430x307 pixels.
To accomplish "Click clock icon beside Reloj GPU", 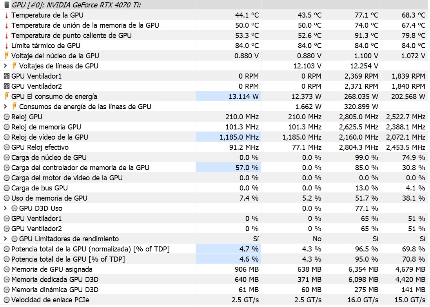I will click(7, 117).
